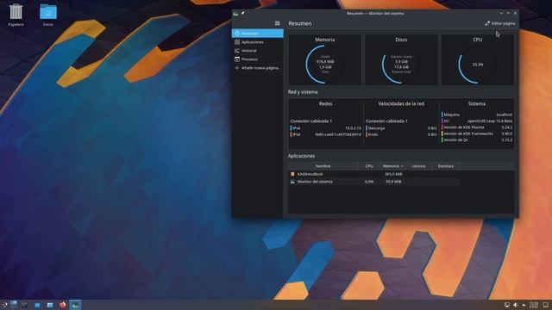
Task: Click the Versión de Qt row
Action: click(x=477, y=139)
